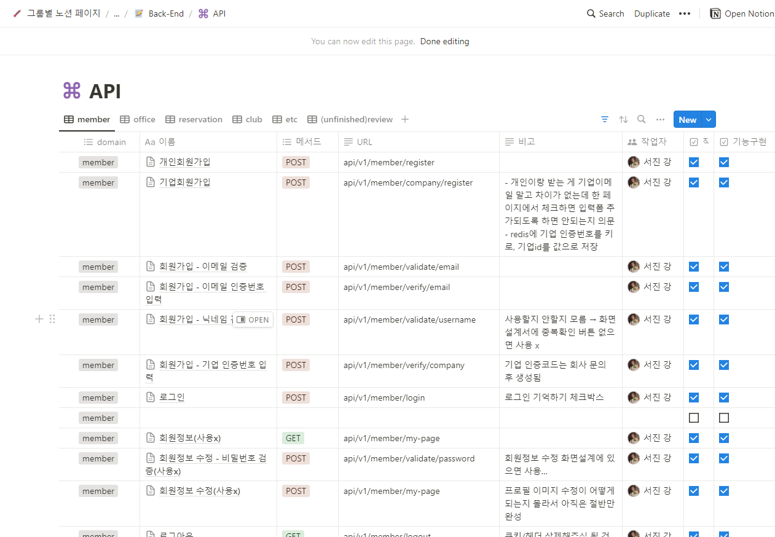The width and height of the screenshot is (775, 537).
Task: Click Duplicate in the top bar
Action: (x=651, y=13)
